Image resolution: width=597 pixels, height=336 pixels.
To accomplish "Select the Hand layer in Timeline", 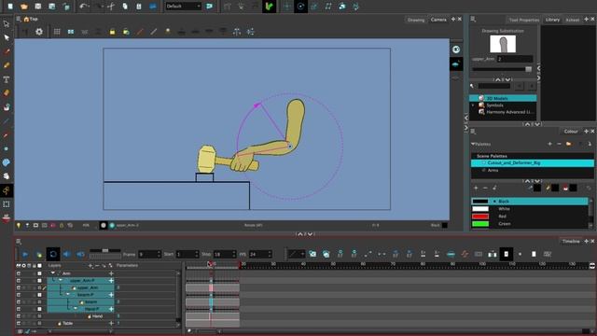I will click(x=97, y=316).
